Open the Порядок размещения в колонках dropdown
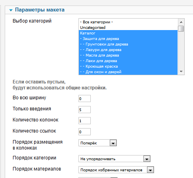Screen dimensions: 193x178 97,143
